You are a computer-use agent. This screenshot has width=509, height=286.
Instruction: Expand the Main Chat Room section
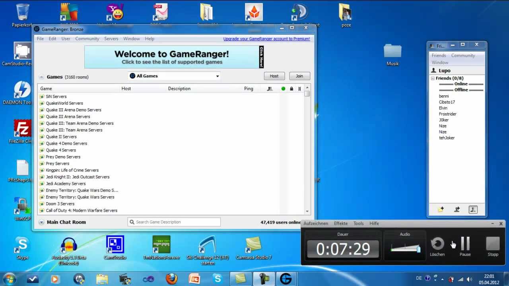(x=41, y=222)
